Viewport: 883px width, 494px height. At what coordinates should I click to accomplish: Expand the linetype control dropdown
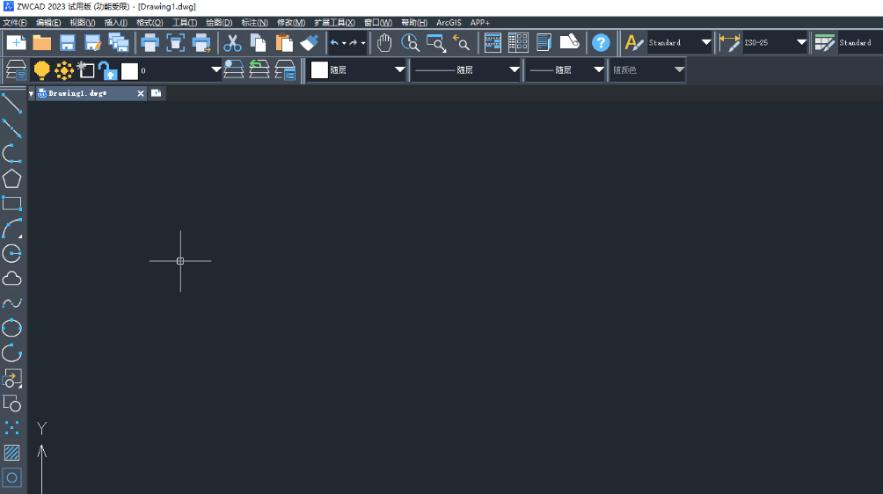pyautogui.click(x=514, y=70)
